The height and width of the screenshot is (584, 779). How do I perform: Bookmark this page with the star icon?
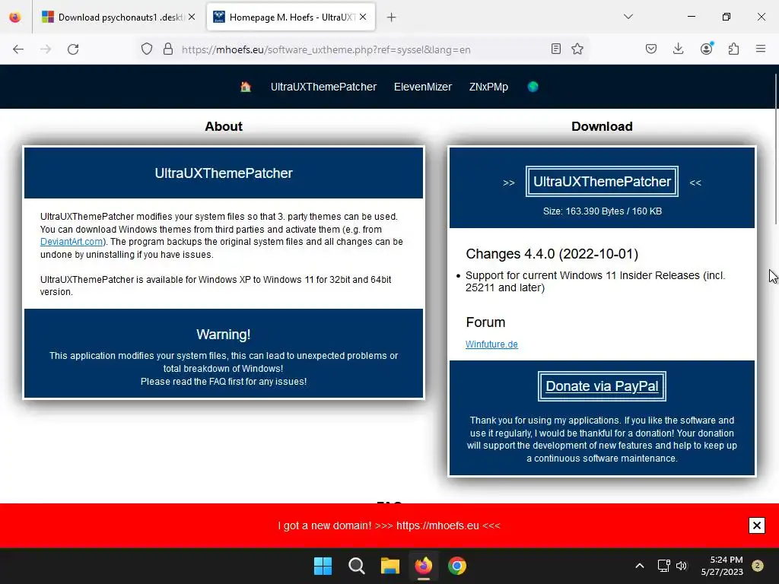click(577, 49)
